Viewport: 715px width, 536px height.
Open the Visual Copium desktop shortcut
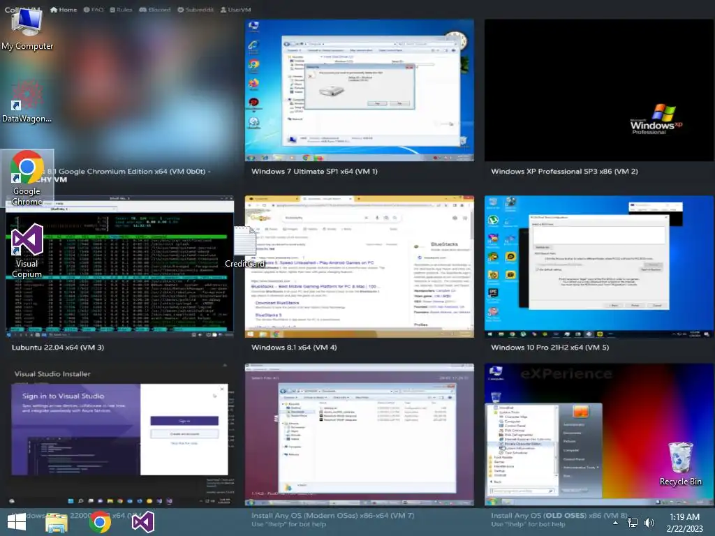tap(27, 251)
